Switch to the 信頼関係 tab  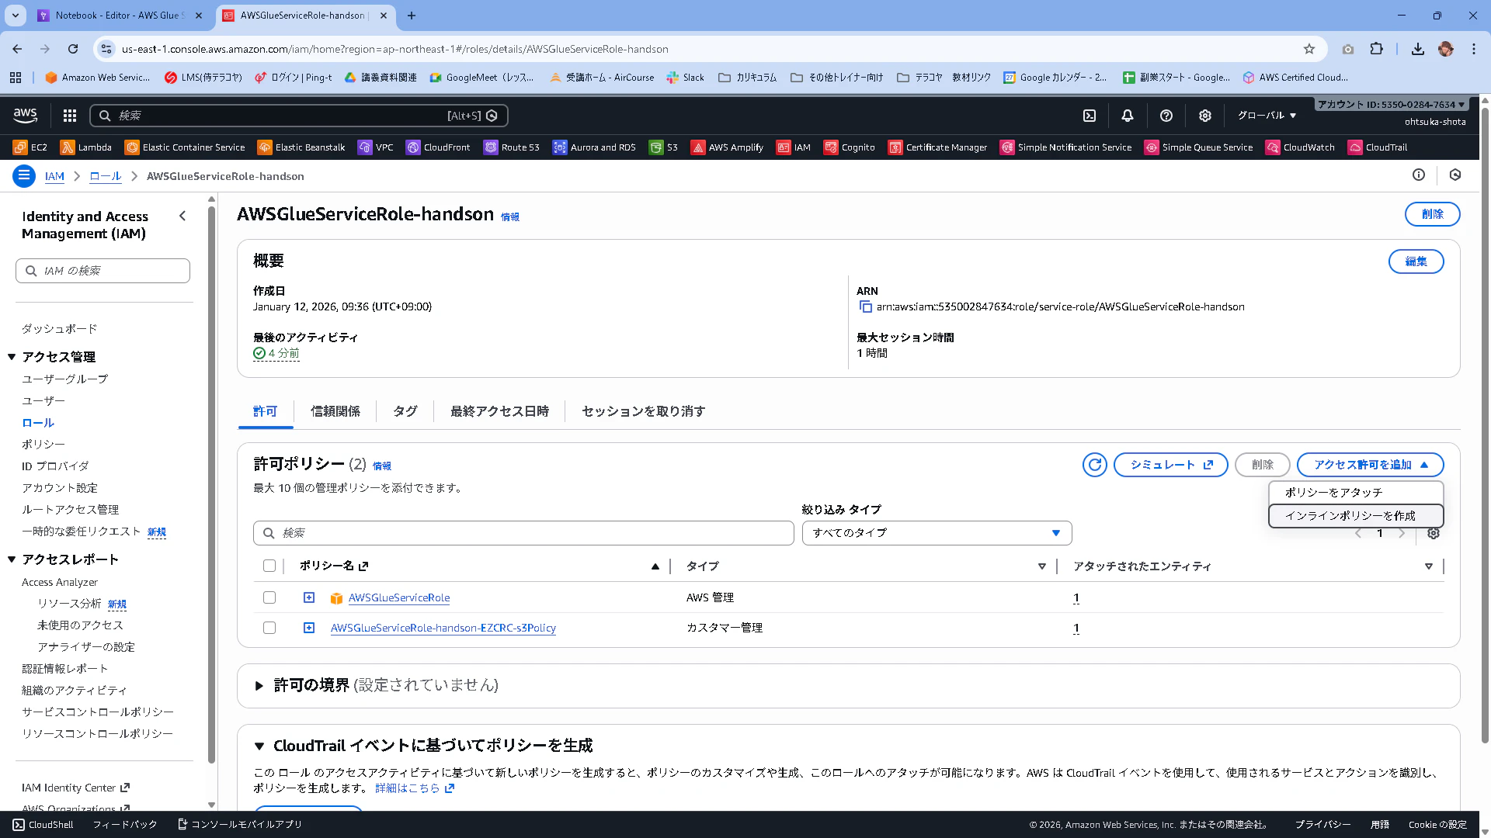[x=335, y=411]
